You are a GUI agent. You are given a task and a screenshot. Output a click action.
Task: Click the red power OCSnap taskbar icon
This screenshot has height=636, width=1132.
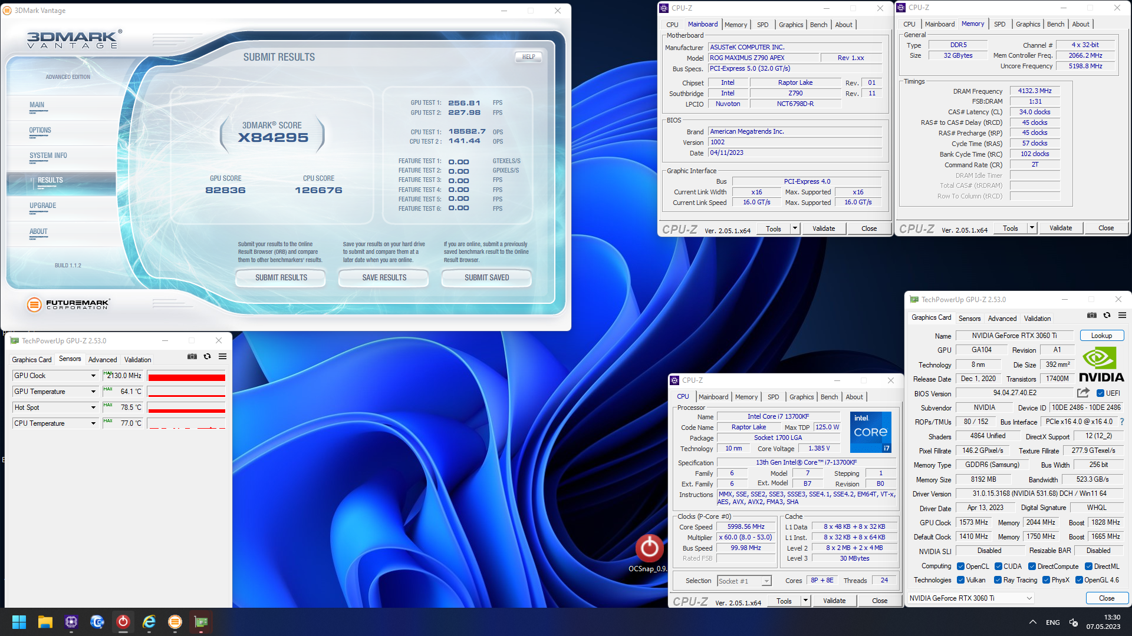(x=123, y=622)
